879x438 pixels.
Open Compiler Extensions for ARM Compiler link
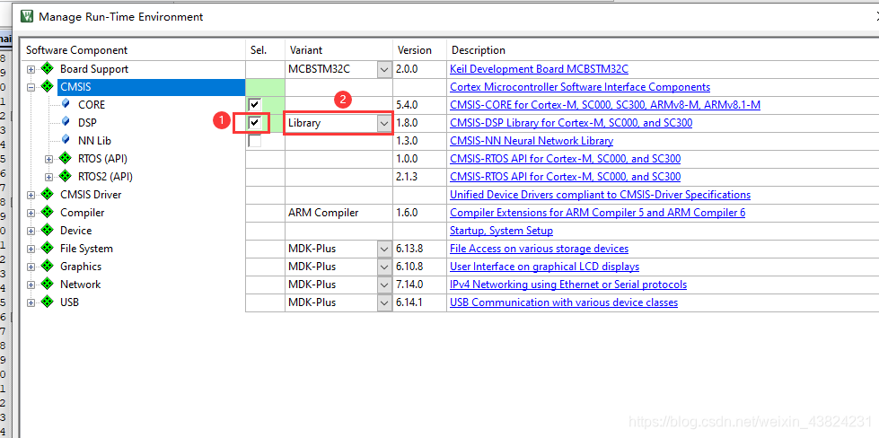(598, 213)
